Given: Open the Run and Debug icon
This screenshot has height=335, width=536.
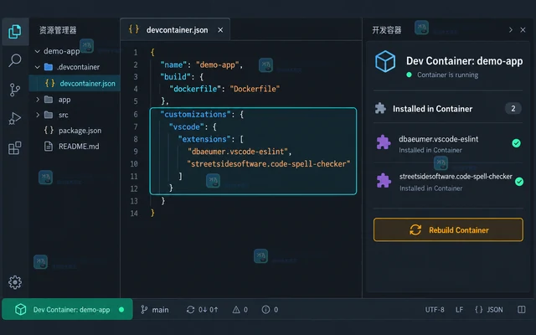Looking at the screenshot, I should [15, 118].
